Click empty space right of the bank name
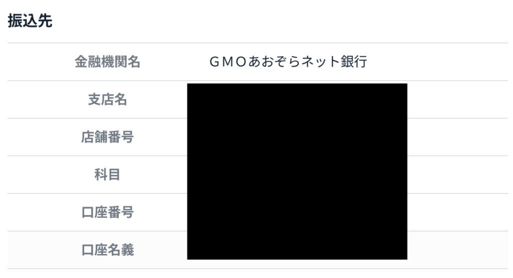513x278 pixels. (x=441, y=62)
